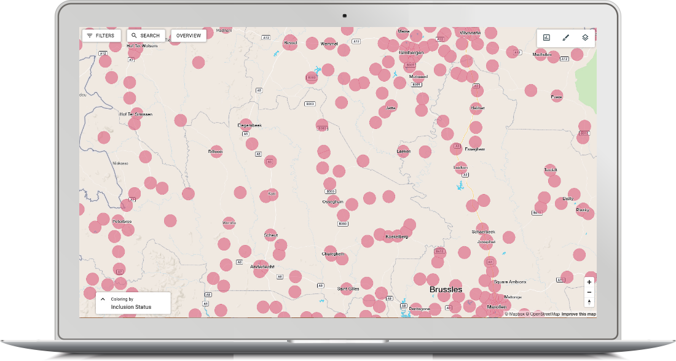Open the OpenStreetMap attribution link
676x361 pixels.
click(x=543, y=314)
